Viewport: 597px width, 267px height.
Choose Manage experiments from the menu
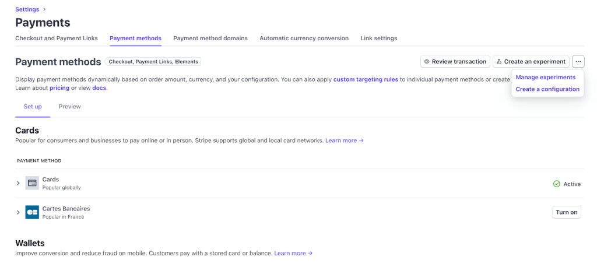[x=545, y=78]
